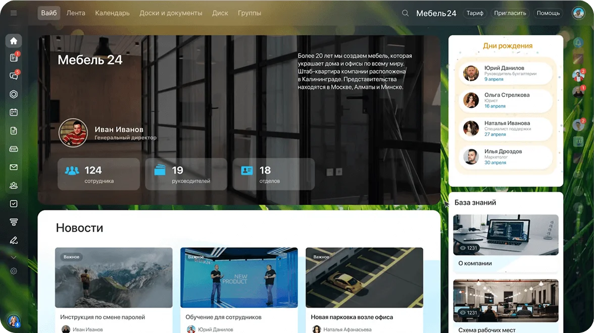Select the Доски и документы tab
This screenshot has height=333, width=594.
click(171, 13)
